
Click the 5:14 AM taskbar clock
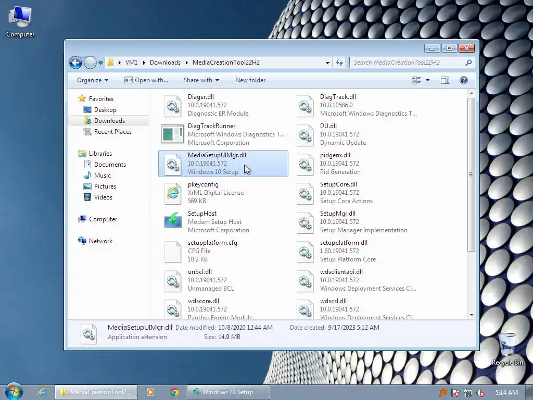(x=506, y=393)
